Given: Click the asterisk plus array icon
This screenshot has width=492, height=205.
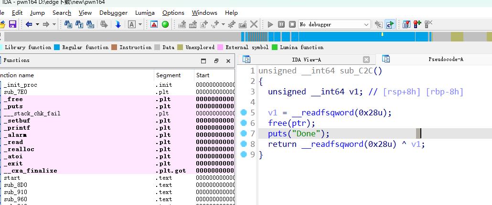Looking at the screenshot, I should [x=232, y=24].
